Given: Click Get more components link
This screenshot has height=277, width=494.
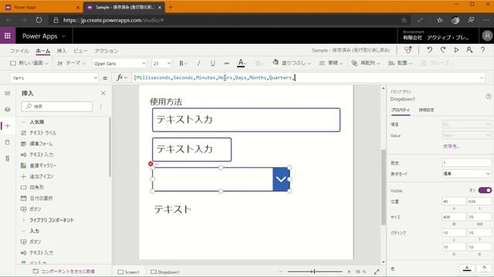Looking at the screenshot, I should pos(64,272).
